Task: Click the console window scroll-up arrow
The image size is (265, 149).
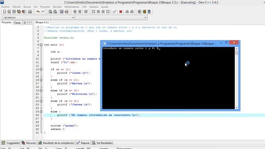Action: pyautogui.click(x=236, y=49)
